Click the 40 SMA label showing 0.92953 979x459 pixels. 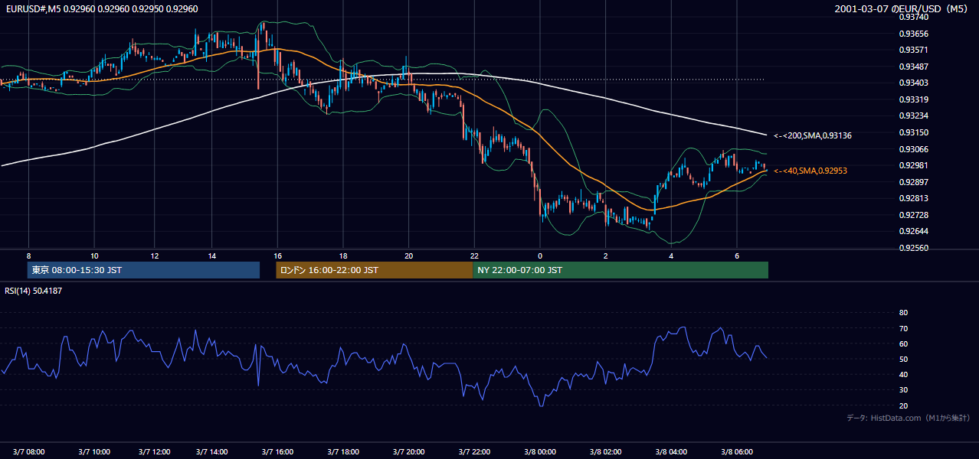[810, 171]
